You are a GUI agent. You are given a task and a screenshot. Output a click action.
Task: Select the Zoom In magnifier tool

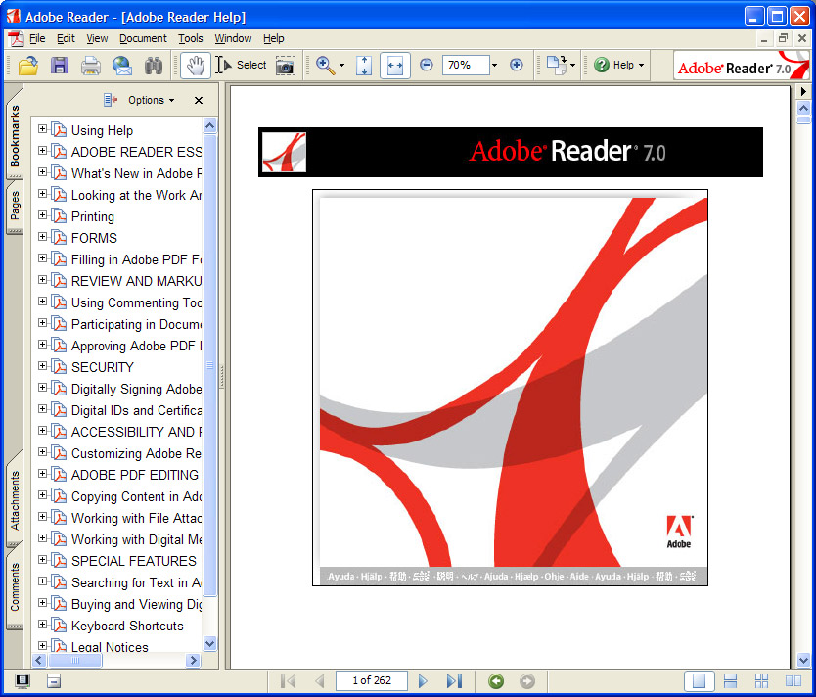point(326,66)
